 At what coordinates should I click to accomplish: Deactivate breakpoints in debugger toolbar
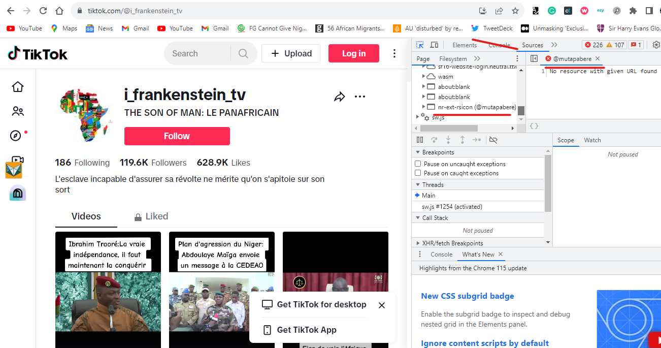pos(493,140)
